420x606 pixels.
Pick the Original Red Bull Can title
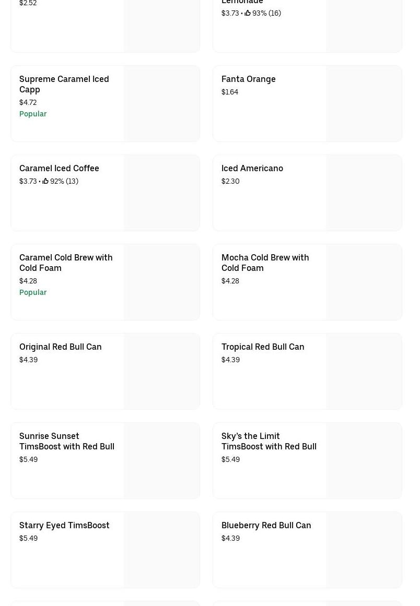click(60, 347)
